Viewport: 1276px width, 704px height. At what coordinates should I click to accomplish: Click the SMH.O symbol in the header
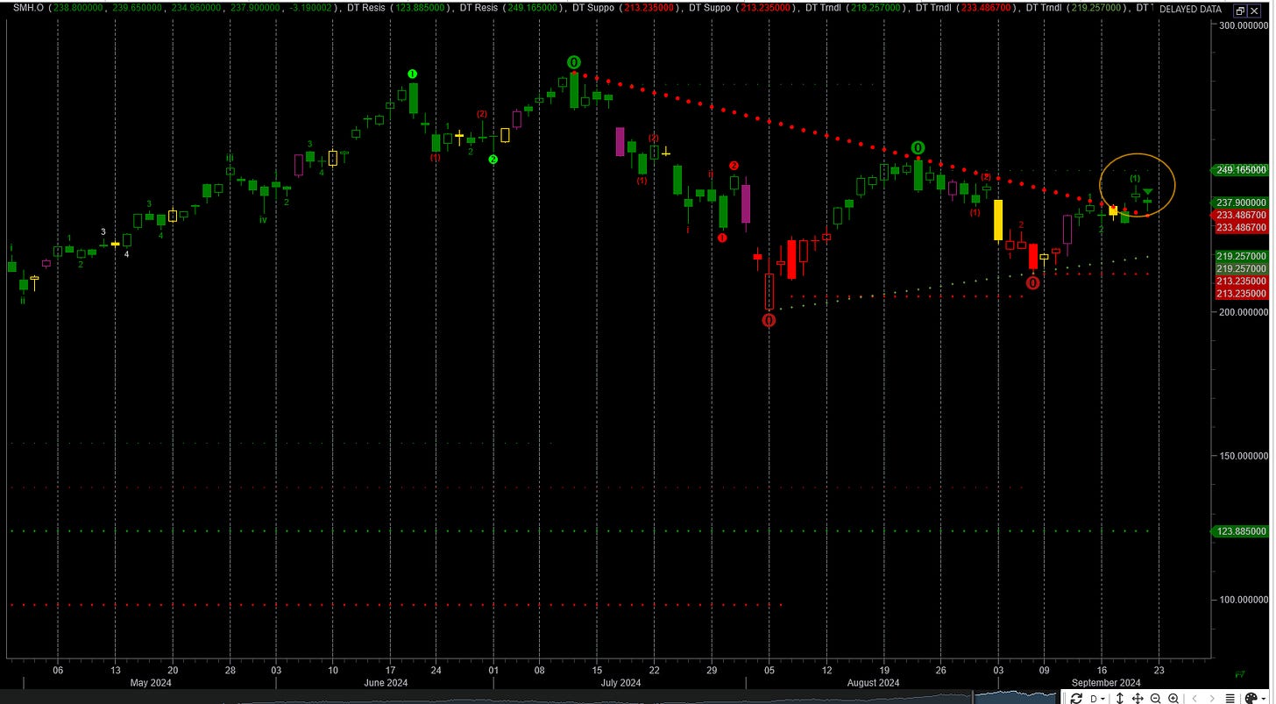[30, 8]
